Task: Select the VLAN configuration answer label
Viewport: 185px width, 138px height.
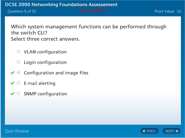Action: tap(45, 52)
